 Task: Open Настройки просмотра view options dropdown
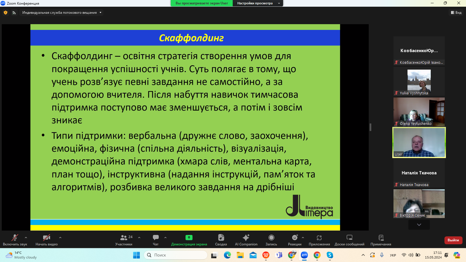click(258, 3)
